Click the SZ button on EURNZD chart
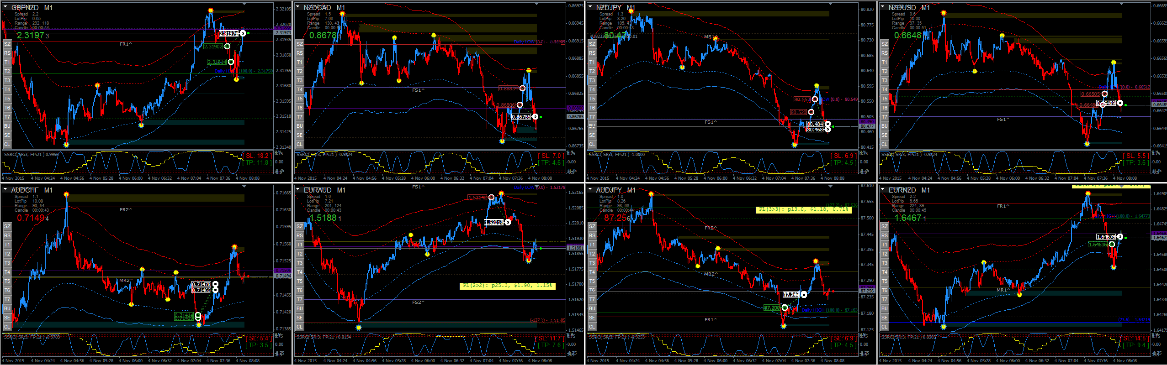The width and height of the screenshot is (1167, 365). click(x=884, y=226)
